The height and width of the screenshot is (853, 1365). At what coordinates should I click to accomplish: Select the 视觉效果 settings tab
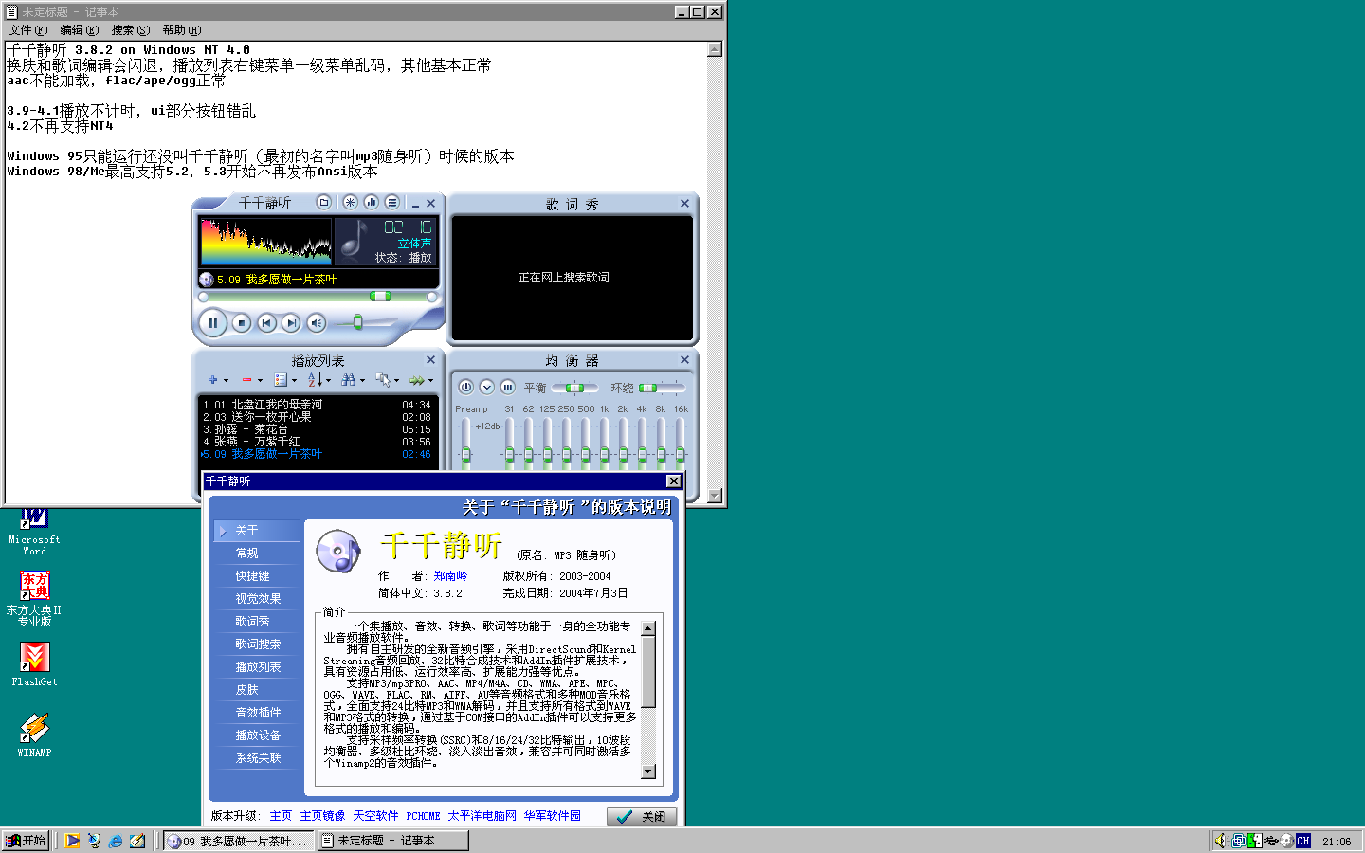coord(257,599)
